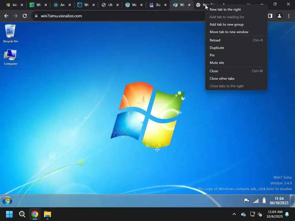Click the OneDrive cloud tray icon
This screenshot has width=295, height=221.
coord(243,214)
